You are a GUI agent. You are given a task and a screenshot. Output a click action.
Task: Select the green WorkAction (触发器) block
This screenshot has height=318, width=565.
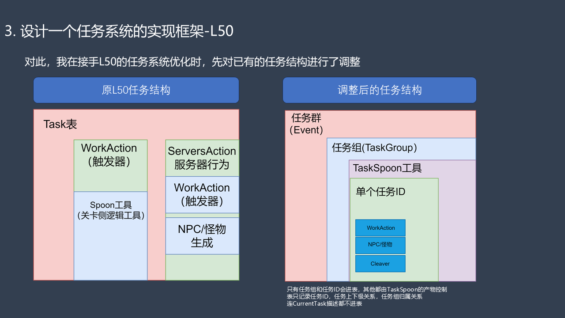pyautogui.click(x=110, y=166)
